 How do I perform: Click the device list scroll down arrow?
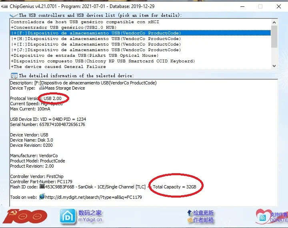[274, 66]
